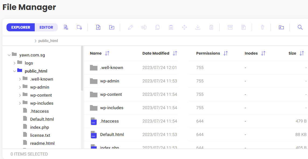The image size is (308, 159).
Task: Click the Size column header
Action: 292,53
